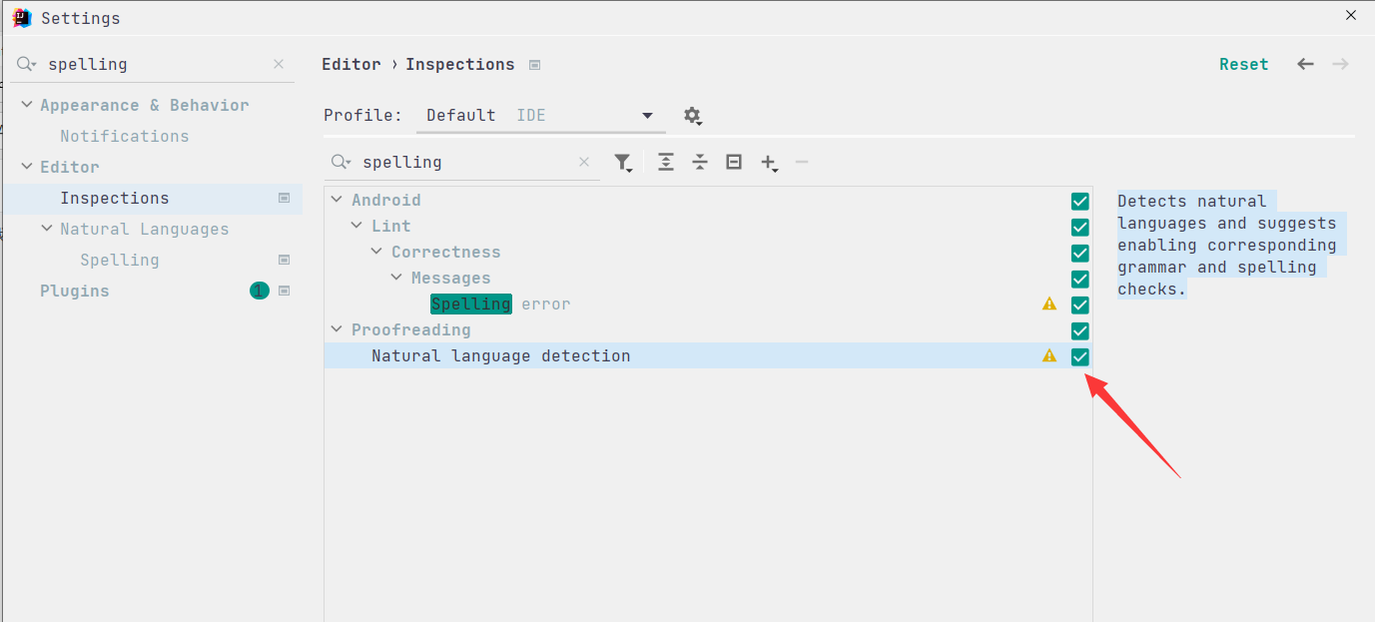
Task: Collapse all inspection tree nodes
Action: (700, 162)
